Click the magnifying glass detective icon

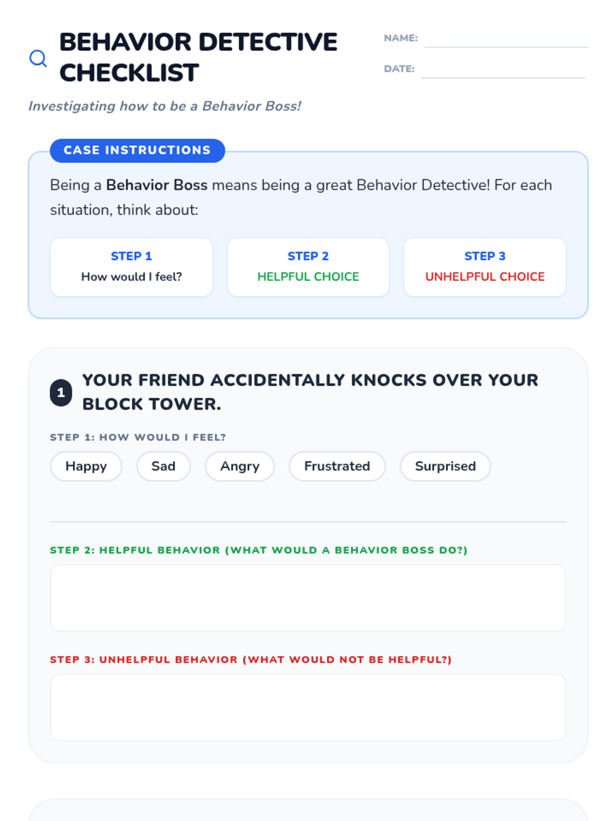[38, 58]
